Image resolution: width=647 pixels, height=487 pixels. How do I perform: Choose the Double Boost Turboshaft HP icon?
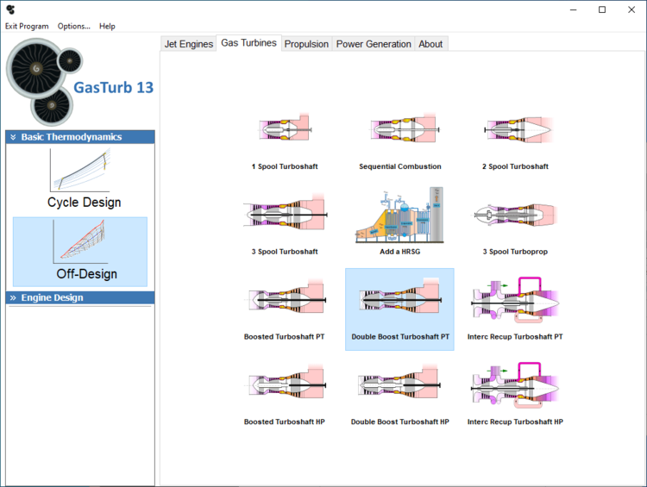400,385
